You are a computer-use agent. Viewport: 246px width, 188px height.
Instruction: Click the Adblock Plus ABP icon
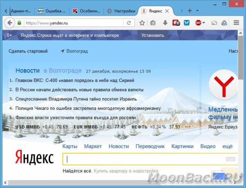point(198,23)
